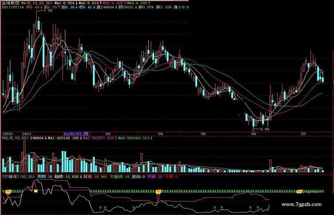The width and height of the screenshot is (334, 215).
Task: Click the 2011 label on date axis
Action: (x=27, y=134)
